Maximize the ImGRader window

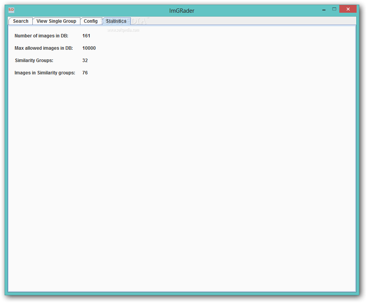334,9
